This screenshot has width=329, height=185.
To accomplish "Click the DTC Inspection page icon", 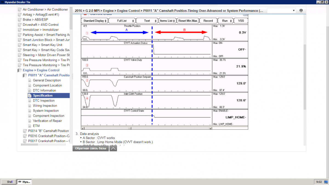I will coord(30,101).
